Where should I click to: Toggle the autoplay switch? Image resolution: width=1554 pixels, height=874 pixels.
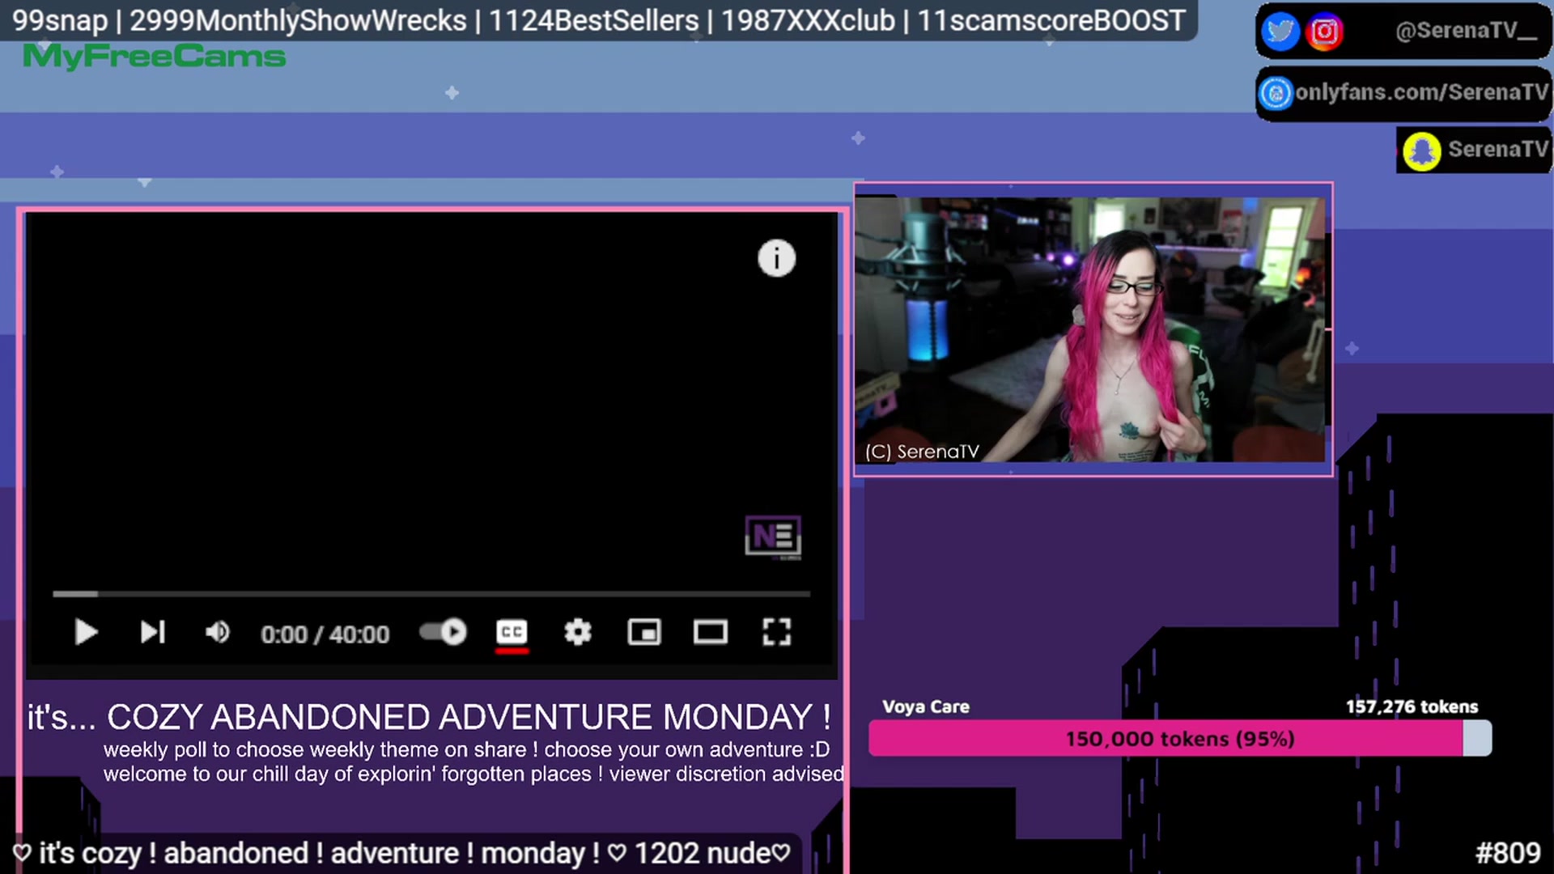pos(444,632)
